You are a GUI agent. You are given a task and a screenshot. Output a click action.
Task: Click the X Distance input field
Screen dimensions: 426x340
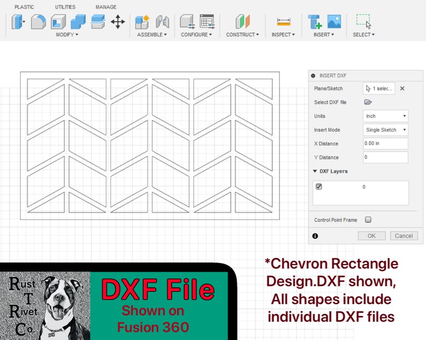(x=386, y=143)
